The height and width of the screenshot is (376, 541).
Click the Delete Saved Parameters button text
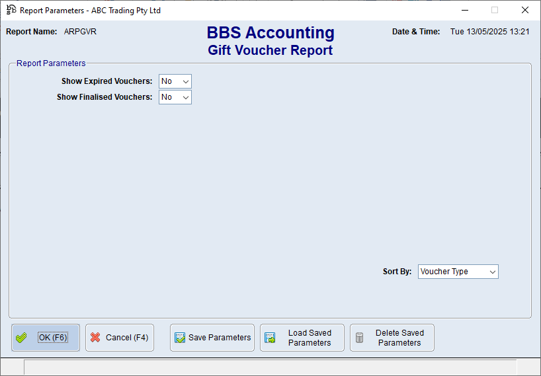(399, 338)
